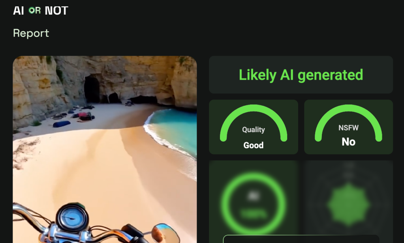The width and height of the screenshot is (404, 243).
Task: Click the Likely AI generated verdict banner
Action: [x=301, y=75]
